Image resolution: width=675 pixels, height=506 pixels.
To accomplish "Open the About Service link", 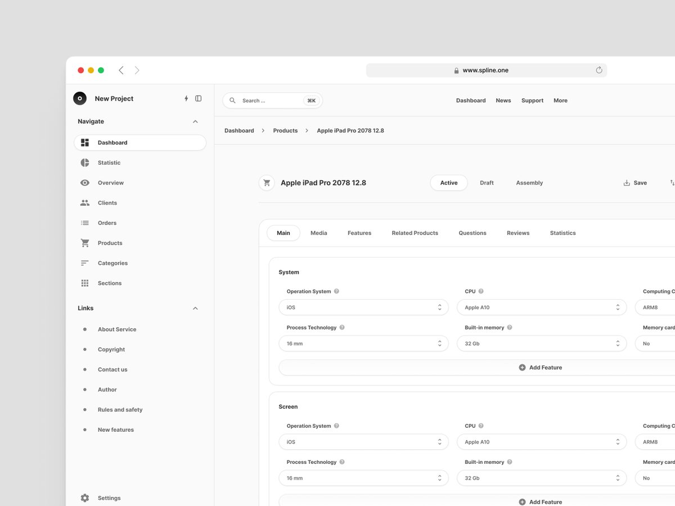I will pyautogui.click(x=117, y=329).
